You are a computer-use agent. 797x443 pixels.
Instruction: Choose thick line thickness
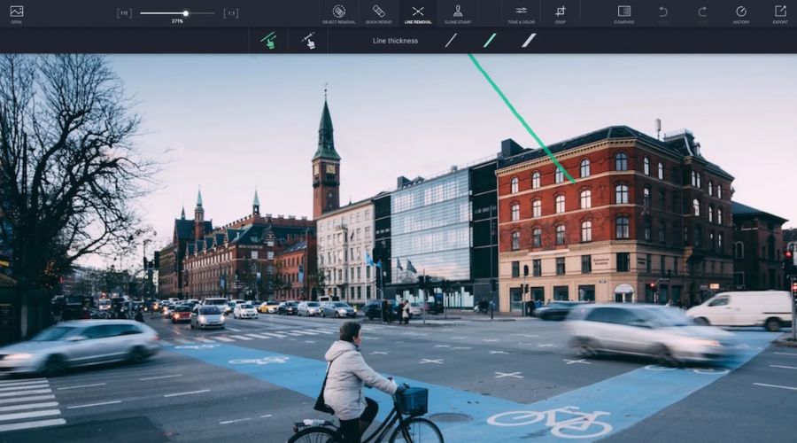(529, 41)
